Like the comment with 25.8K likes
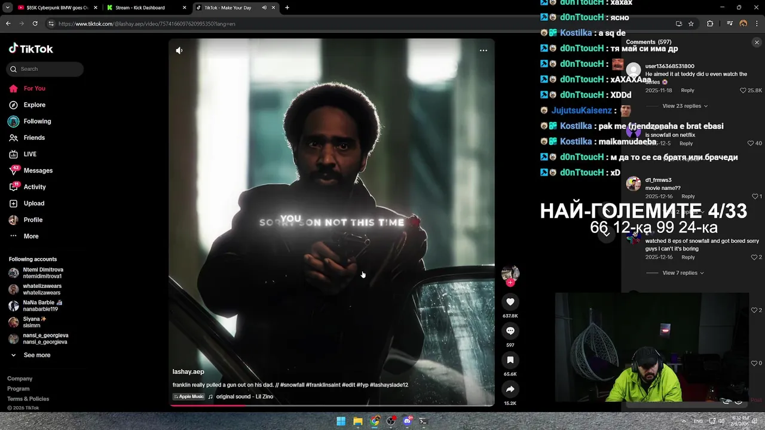This screenshot has height=430, width=765. pos(743,91)
